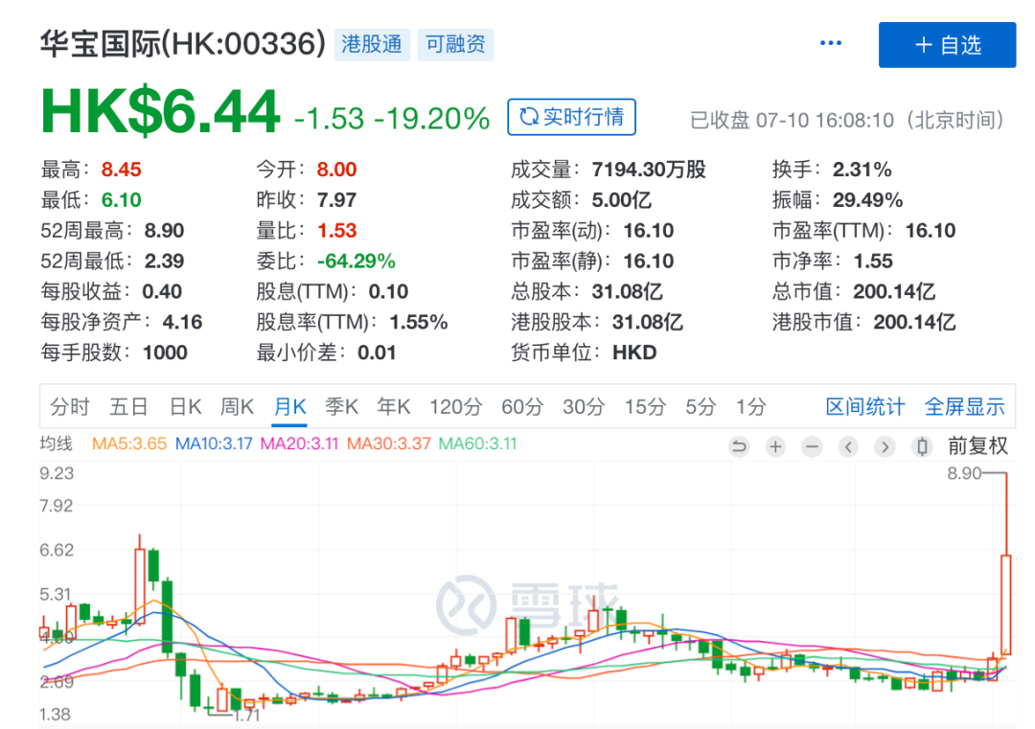Click the latest tall red candlestick
Screen dimensions: 1035x729
1006,604
